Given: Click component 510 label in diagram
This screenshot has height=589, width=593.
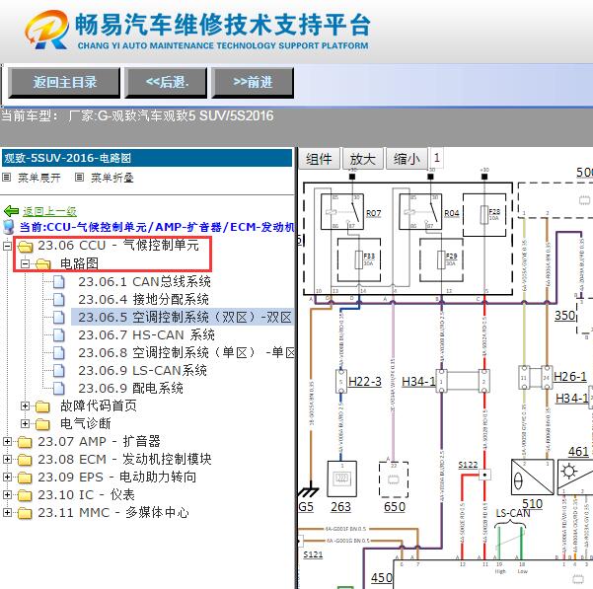Looking at the screenshot, I should tap(533, 504).
